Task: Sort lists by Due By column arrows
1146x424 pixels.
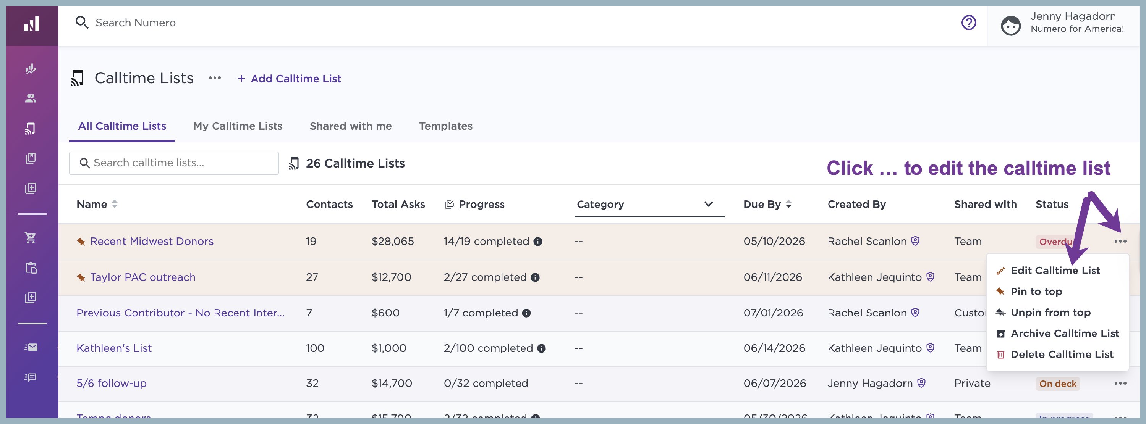Action: tap(788, 204)
